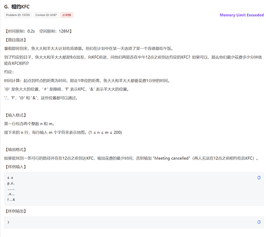The width and height of the screenshot is (266, 237).
Task: Click the line explaining '@' 是鱼大大的位置
Action: click(67, 89)
